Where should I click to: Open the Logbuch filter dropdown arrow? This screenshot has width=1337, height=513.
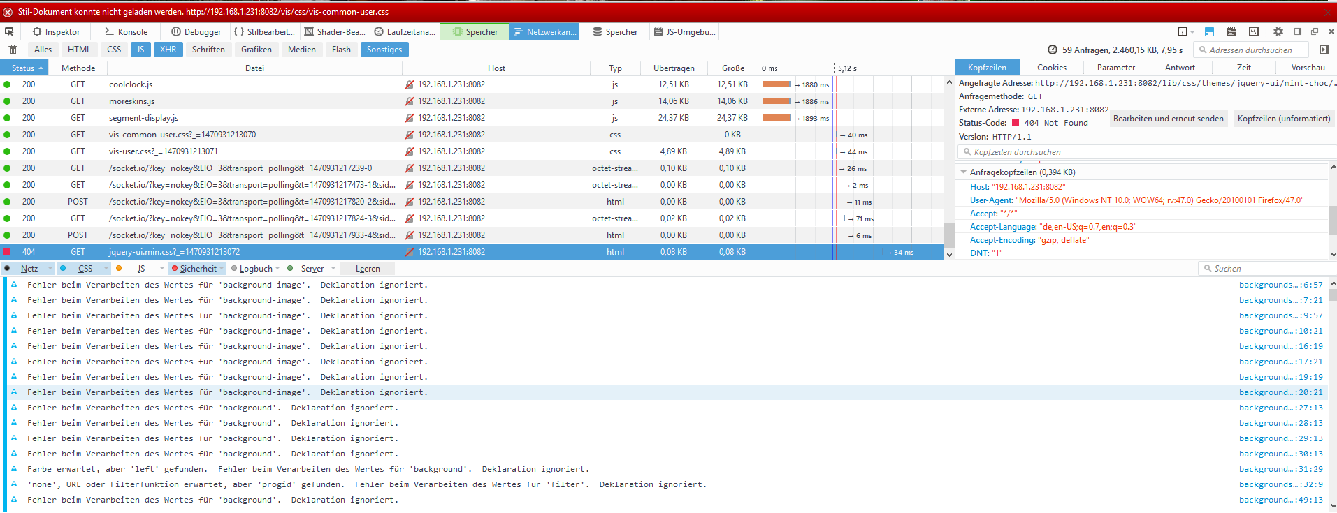tap(277, 269)
